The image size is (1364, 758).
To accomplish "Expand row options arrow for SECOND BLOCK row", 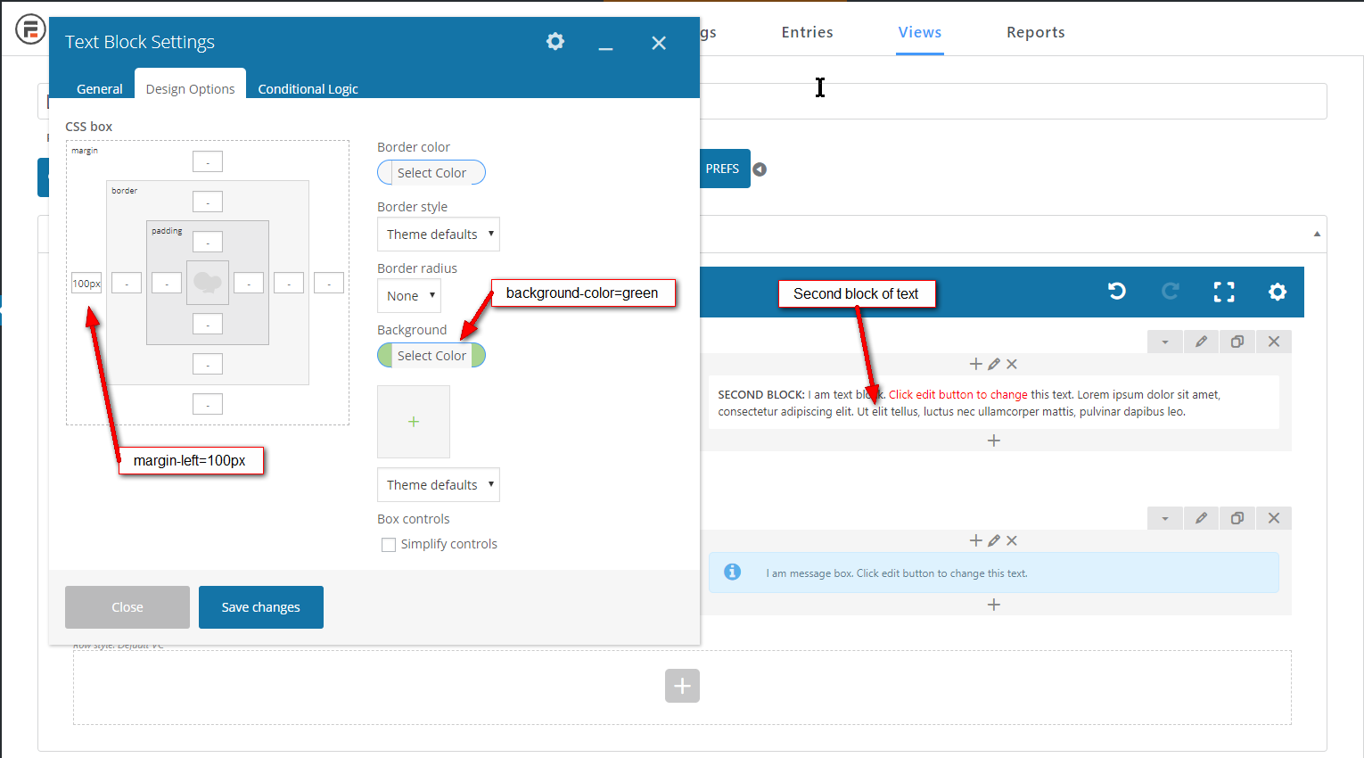I will [x=1165, y=342].
